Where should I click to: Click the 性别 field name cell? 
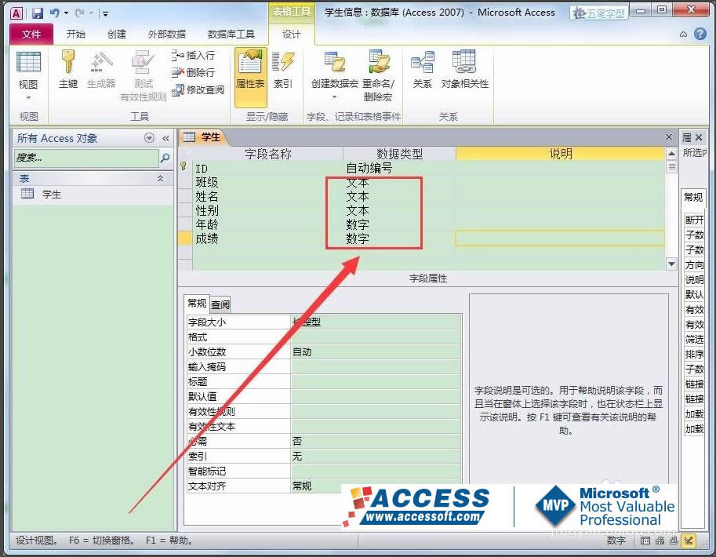pos(267,211)
